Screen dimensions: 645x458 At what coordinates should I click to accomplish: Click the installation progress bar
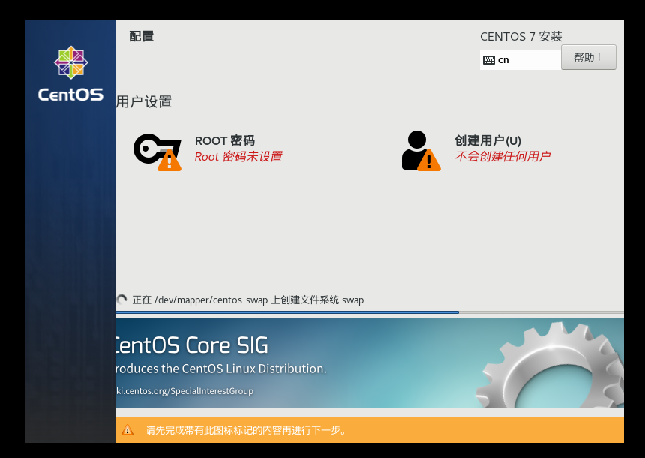click(x=370, y=312)
